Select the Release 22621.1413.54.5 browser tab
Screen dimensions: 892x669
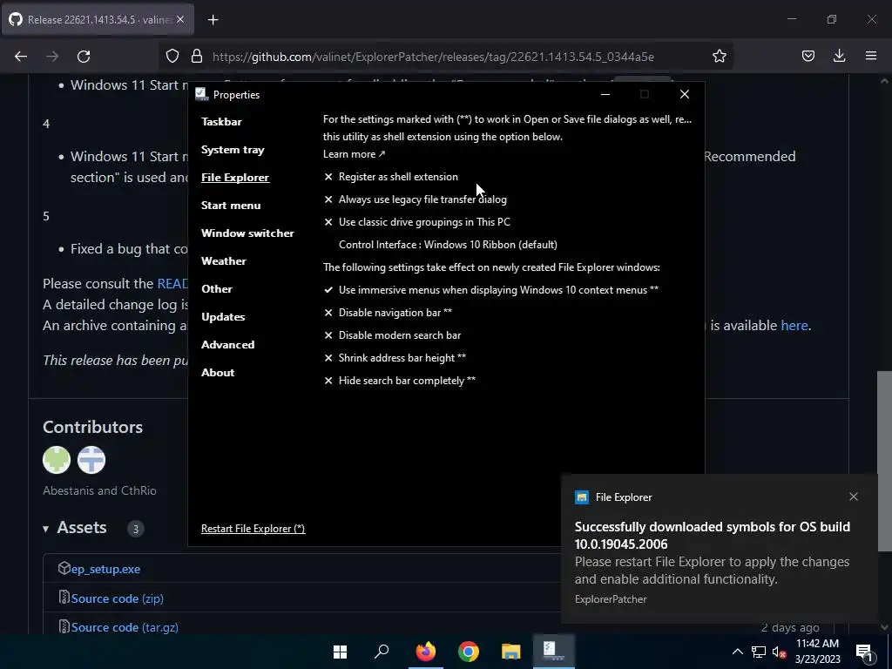[x=98, y=19]
